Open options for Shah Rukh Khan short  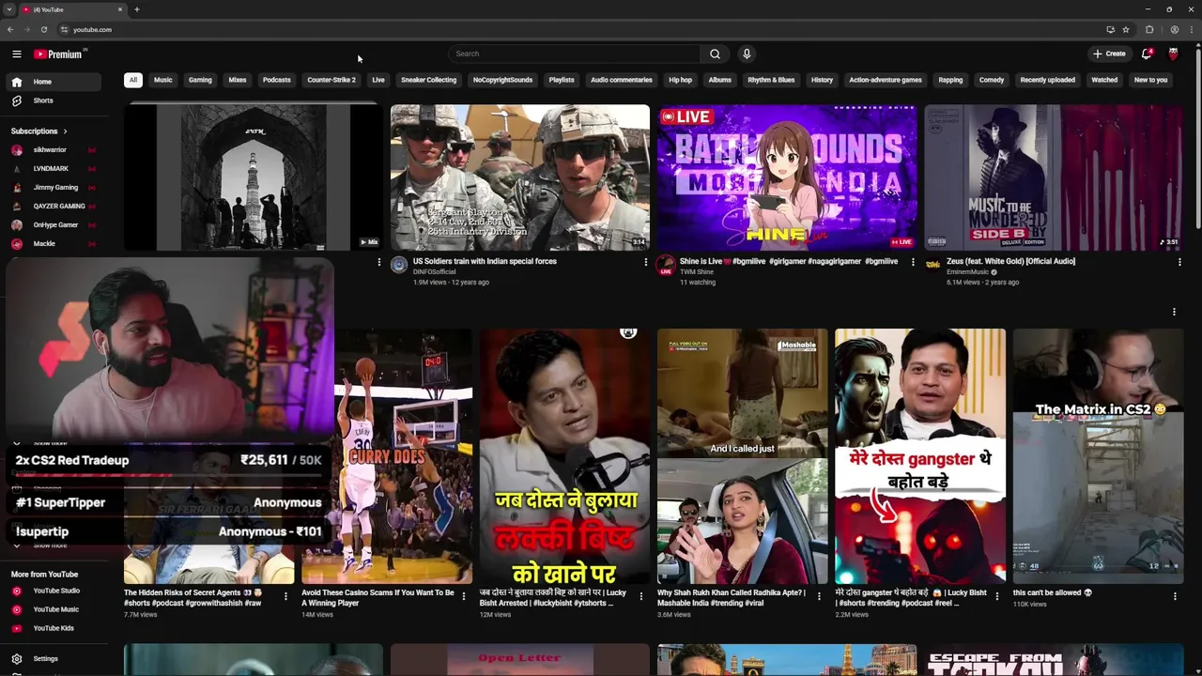point(819,596)
